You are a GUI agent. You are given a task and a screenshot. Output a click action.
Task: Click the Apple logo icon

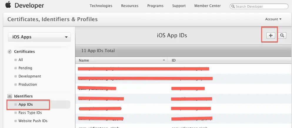[x=8, y=5]
